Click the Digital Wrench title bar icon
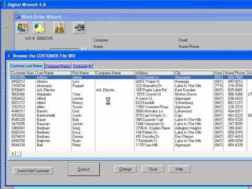The image size is (252, 189). [x=4, y=4]
